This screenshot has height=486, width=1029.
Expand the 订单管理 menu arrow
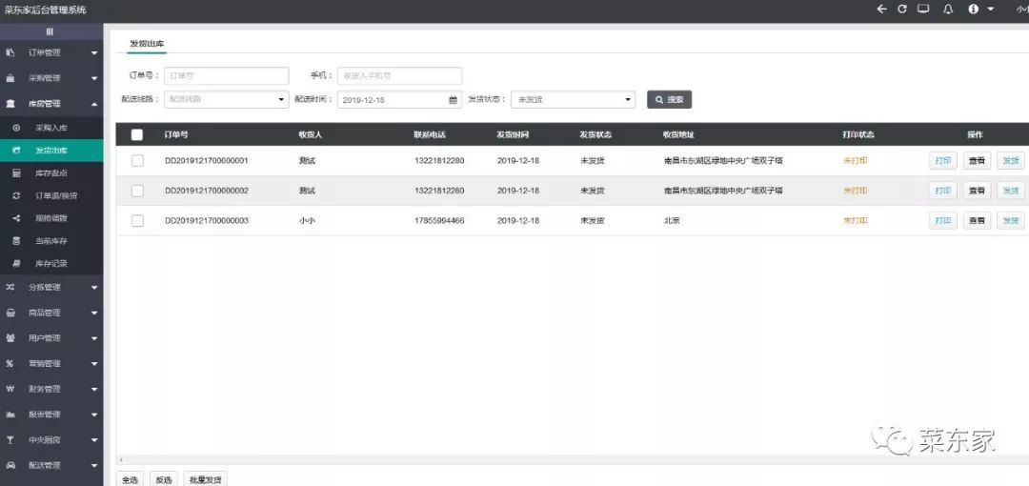point(94,52)
